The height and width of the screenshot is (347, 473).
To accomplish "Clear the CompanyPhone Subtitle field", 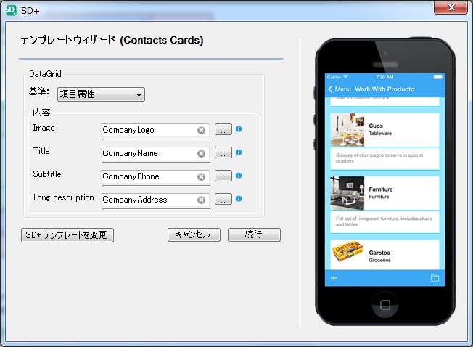I will point(201,176).
